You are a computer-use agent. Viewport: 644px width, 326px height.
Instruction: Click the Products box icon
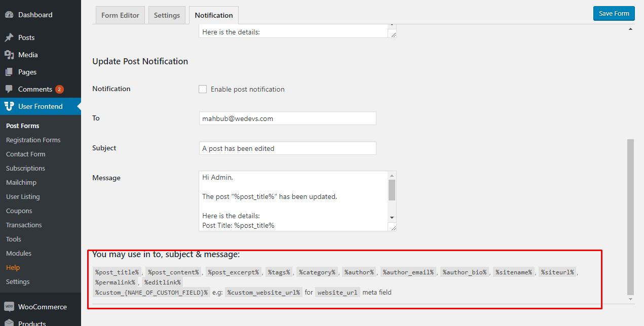point(9,323)
